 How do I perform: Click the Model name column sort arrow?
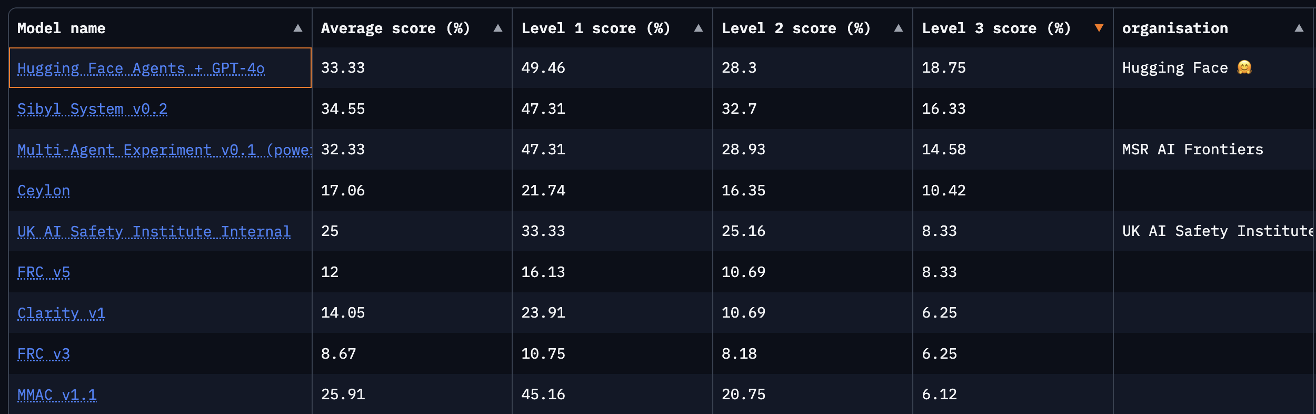298,29
